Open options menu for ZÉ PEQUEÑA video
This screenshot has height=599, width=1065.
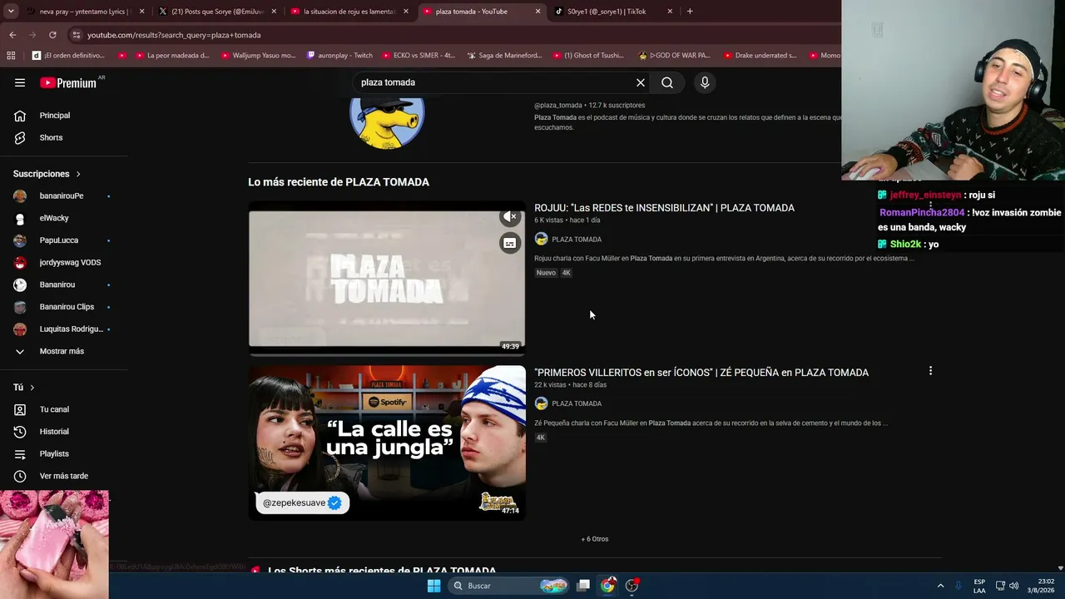[x=930, y=371]
